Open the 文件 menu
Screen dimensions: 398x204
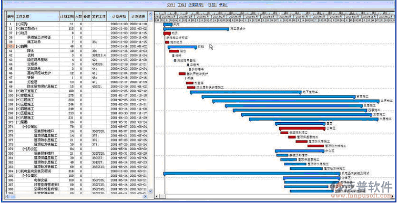click(x=171, y=5)
